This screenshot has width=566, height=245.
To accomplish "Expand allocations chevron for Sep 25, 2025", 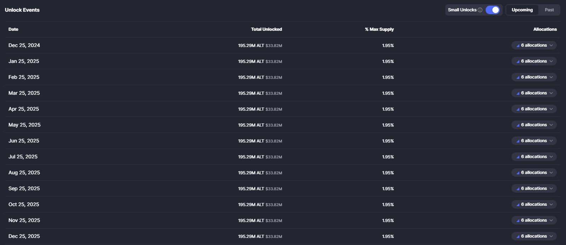I will (551, 189).
